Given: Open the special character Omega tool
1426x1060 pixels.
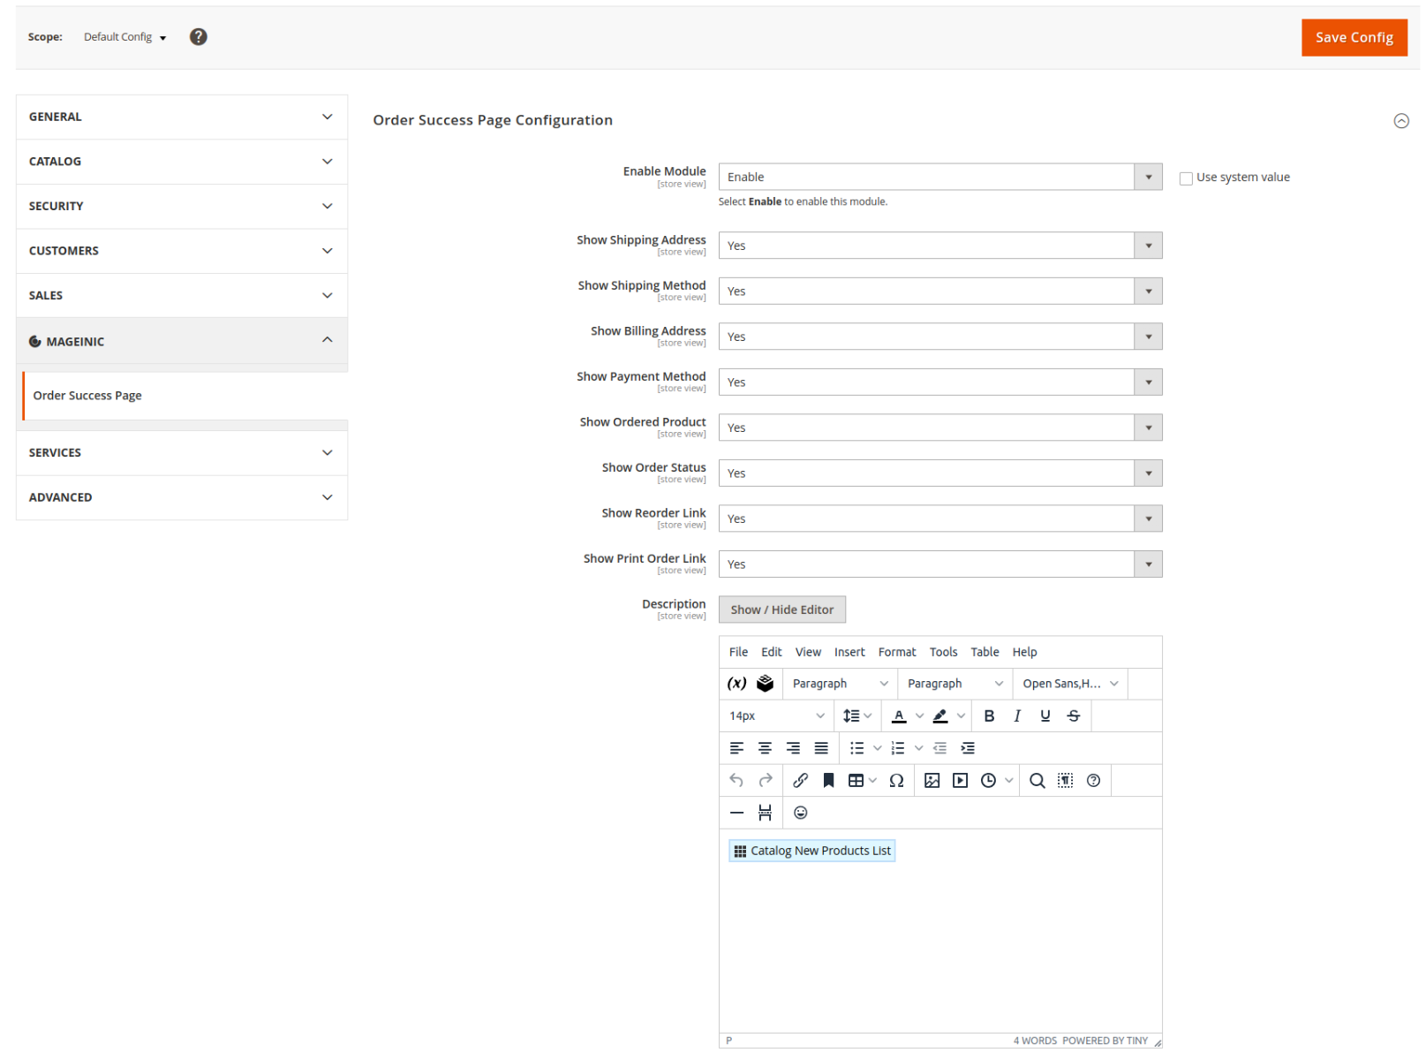Looking at the screenshot, I should 896,781.
